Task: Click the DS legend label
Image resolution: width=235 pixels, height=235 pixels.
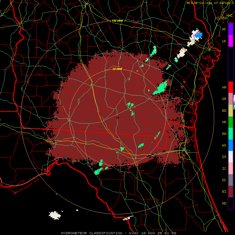Action: pyautogui.click(x=224, y=157)
